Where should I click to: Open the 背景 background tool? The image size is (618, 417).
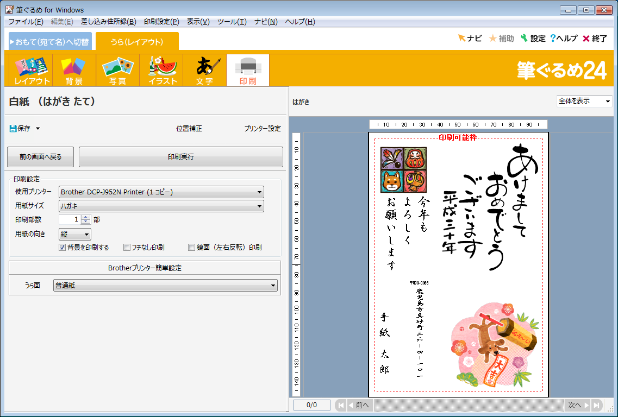[x=74, y=71]
